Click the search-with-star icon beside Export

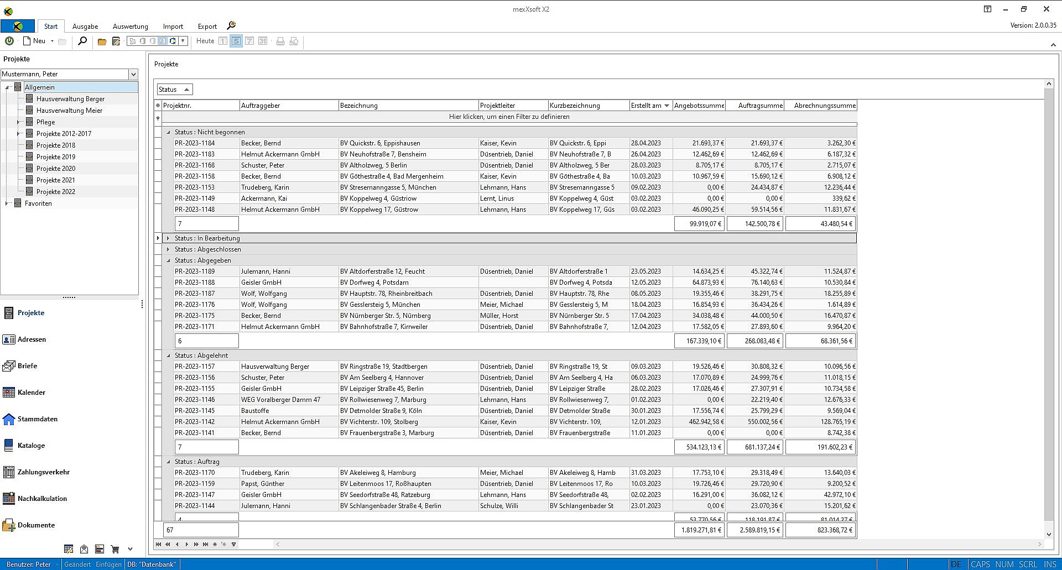(231, 25)
